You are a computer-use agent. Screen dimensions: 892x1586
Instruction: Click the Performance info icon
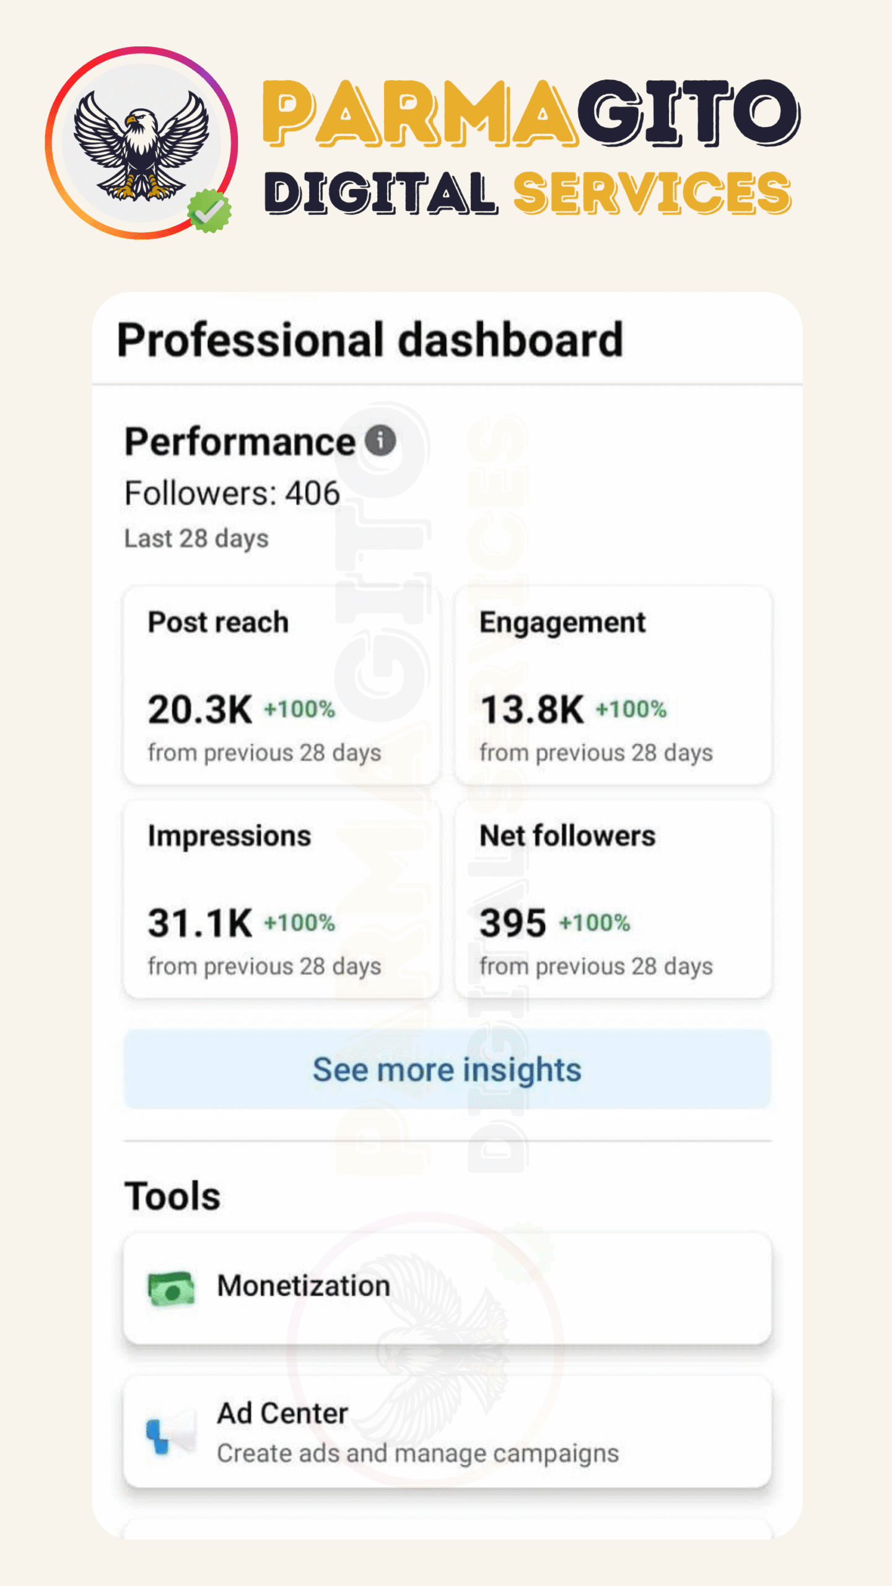(380, 441)
